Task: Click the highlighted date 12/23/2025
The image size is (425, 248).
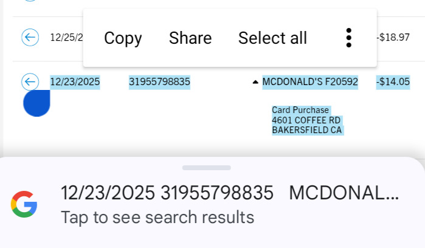Action: pos(75,81)
